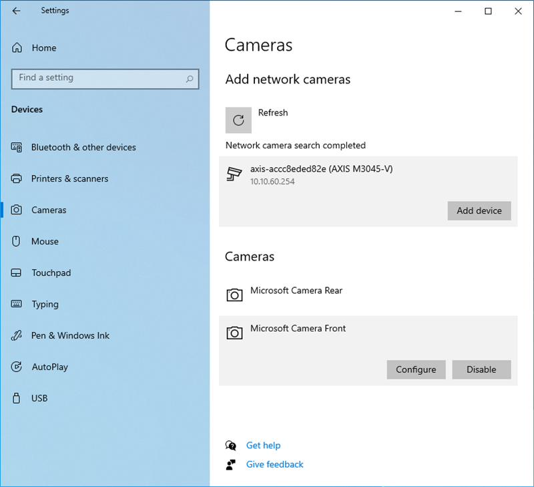Viewport: 534px width, 487px height.
Task: Configure the Microsoft Camera Front
Action: click(x=416, y=369)
